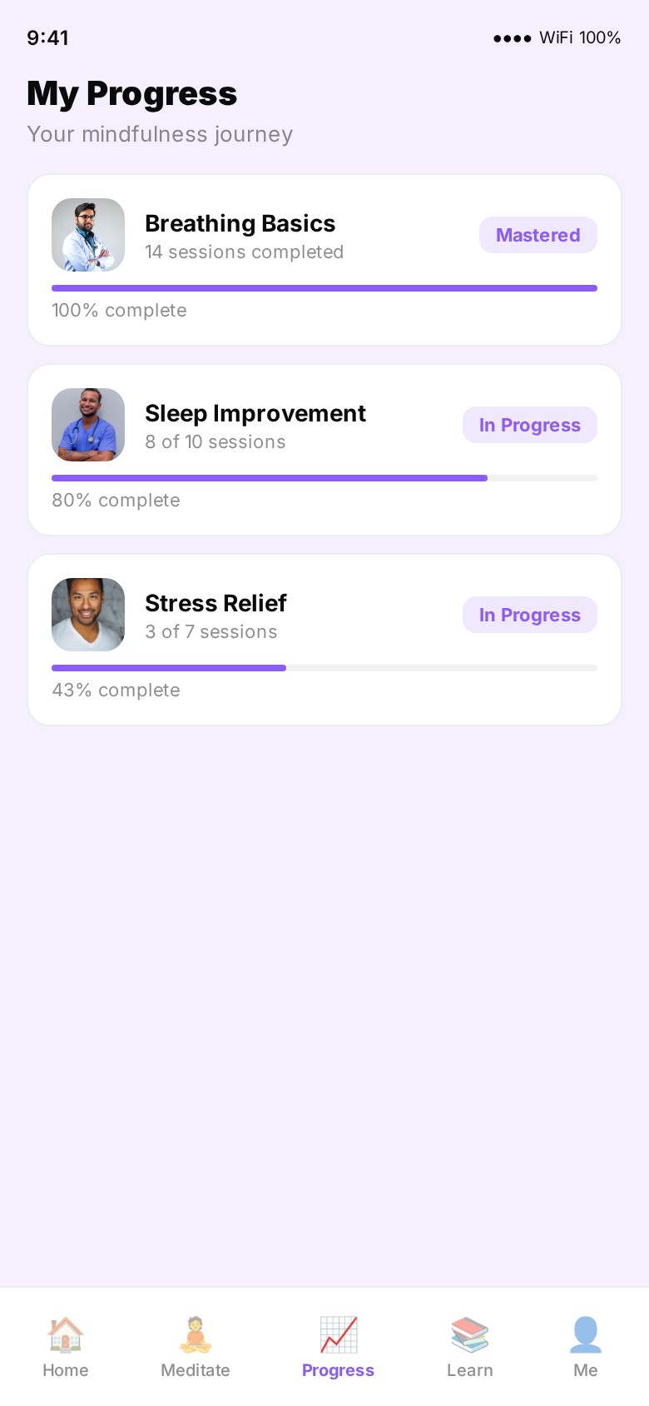This screenshot has height=1406, width=649.
Task: Tap the Home house icon
Action: point(65,1334)
